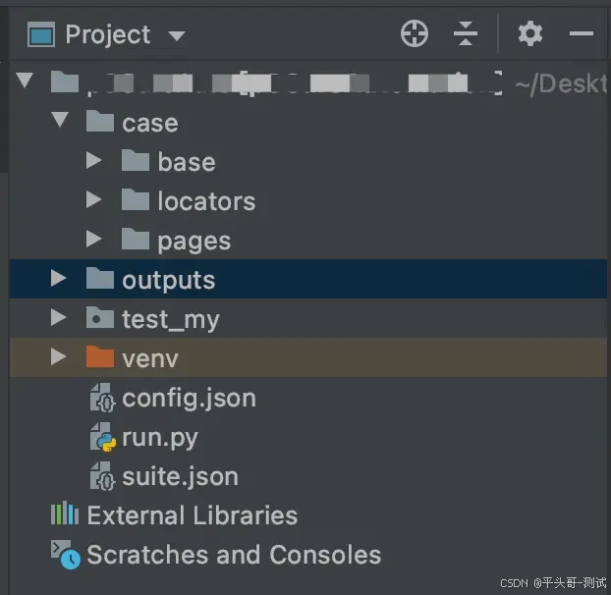Click the base folder icon
611x595 pixels.
click(136, 160)
